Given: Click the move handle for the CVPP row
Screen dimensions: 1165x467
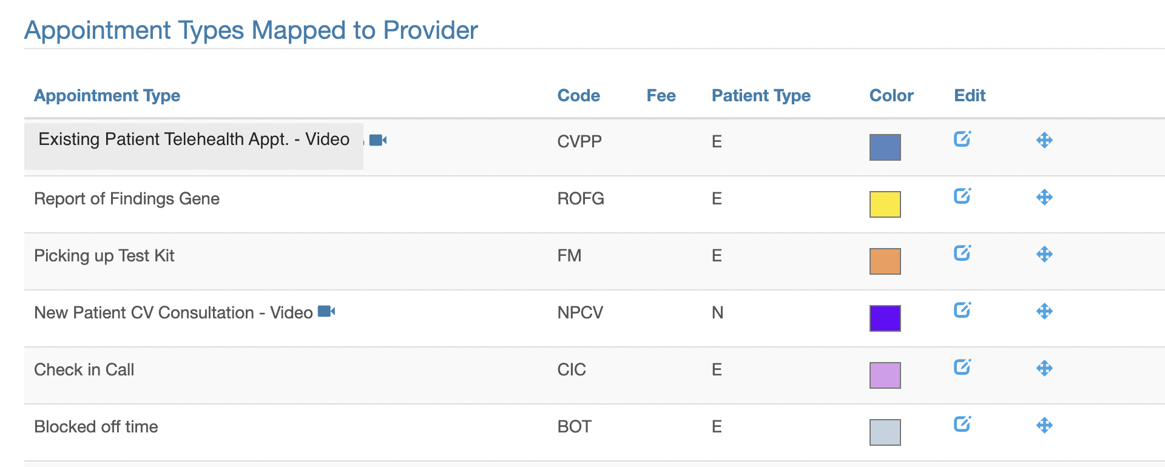Looking at the screenshot, I should 1044,140.
